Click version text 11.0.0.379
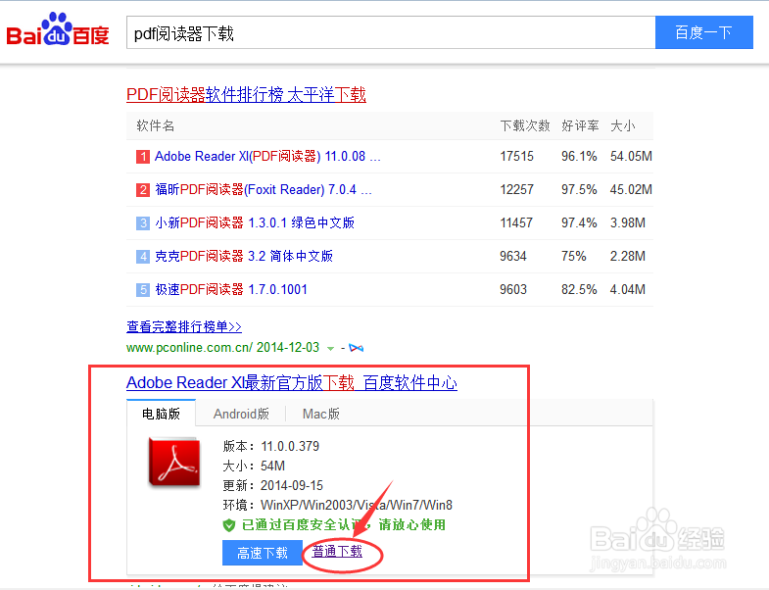This screenshot has width=769, height=590. [x=290, y=446]
